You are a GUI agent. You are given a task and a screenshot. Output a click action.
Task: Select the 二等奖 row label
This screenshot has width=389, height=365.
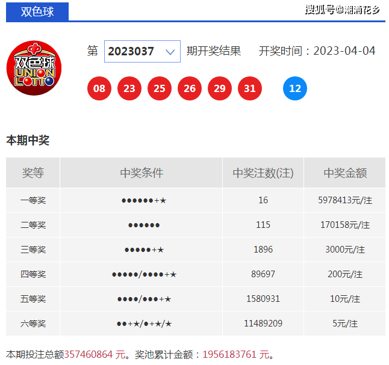click(x=33, y=225)
